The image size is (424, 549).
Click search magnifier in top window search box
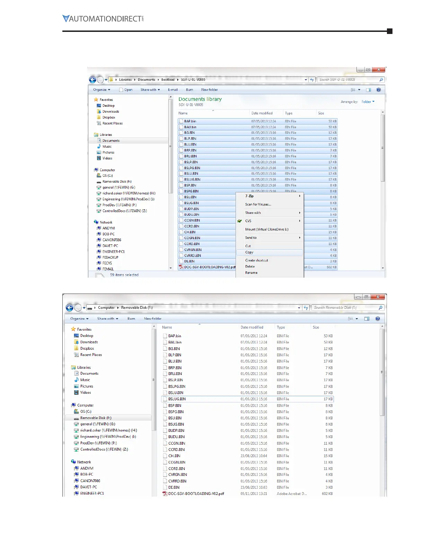(x=381, y=80)
